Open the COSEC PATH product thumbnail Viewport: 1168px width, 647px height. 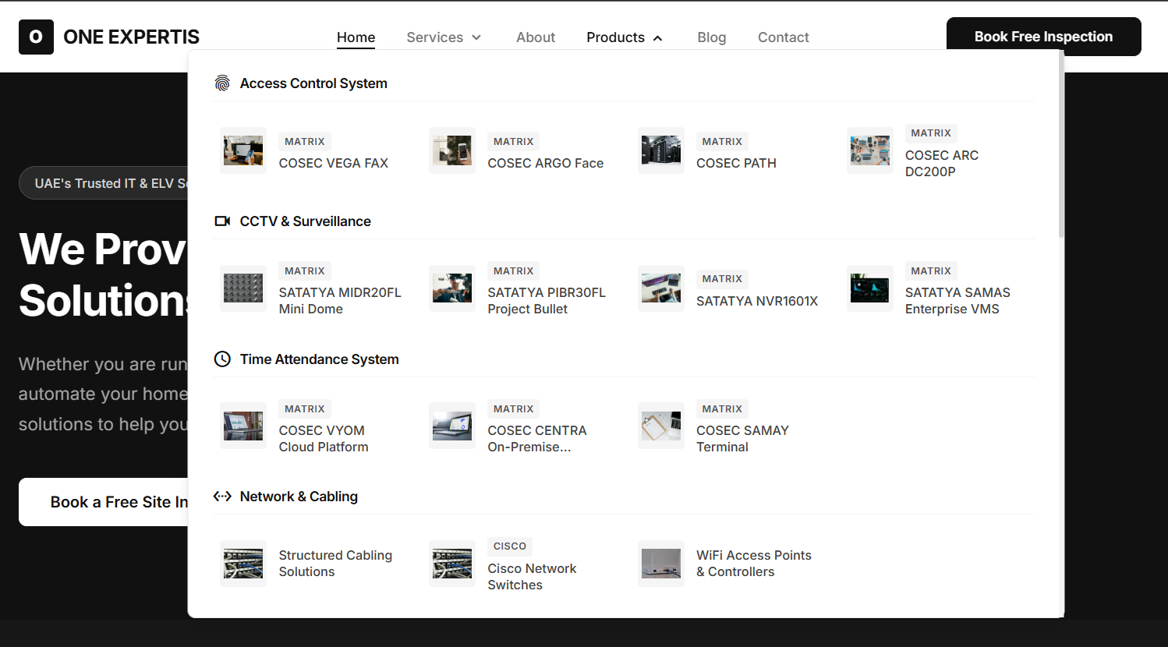click(x=661, y=150)
